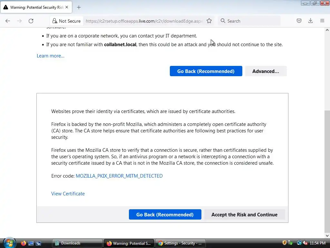Open site info via Not Secure lock icon
330x248 pixels.
point(66,21)
